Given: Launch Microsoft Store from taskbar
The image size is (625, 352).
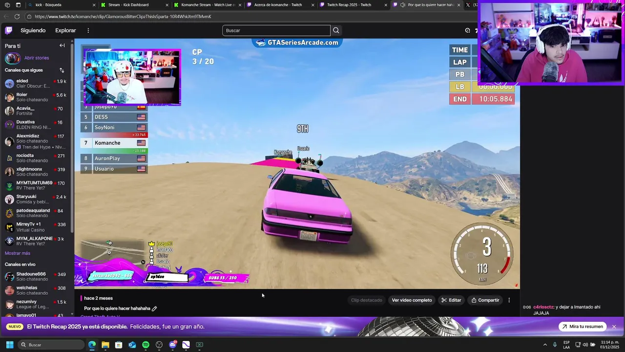Looking at the screenshot, I should 119,345.
